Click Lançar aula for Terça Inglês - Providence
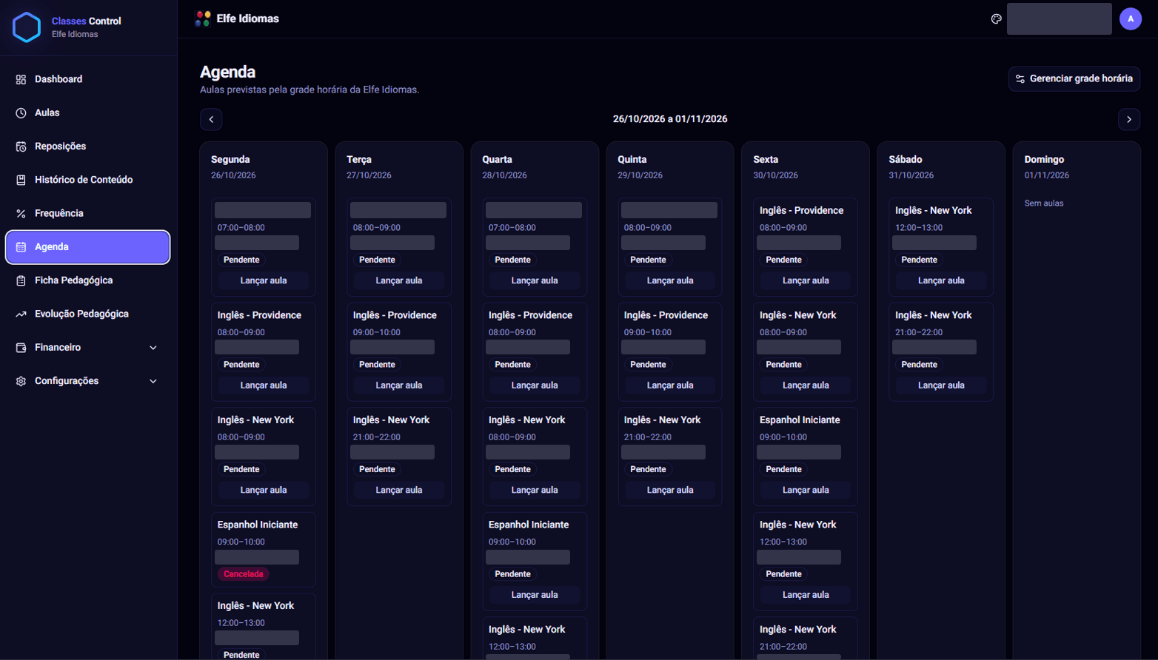Image resolution: width=1158 pixels, height=660 pixels. pos(399,385)
